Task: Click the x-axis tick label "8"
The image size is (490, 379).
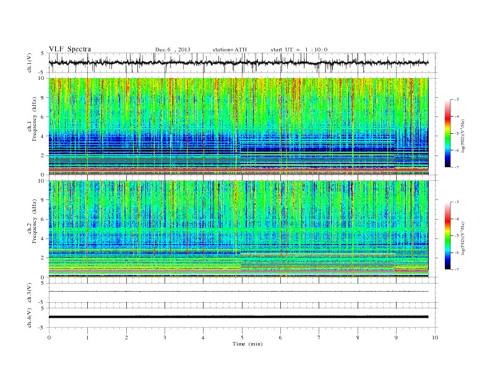Action: (x=358, y=338)
